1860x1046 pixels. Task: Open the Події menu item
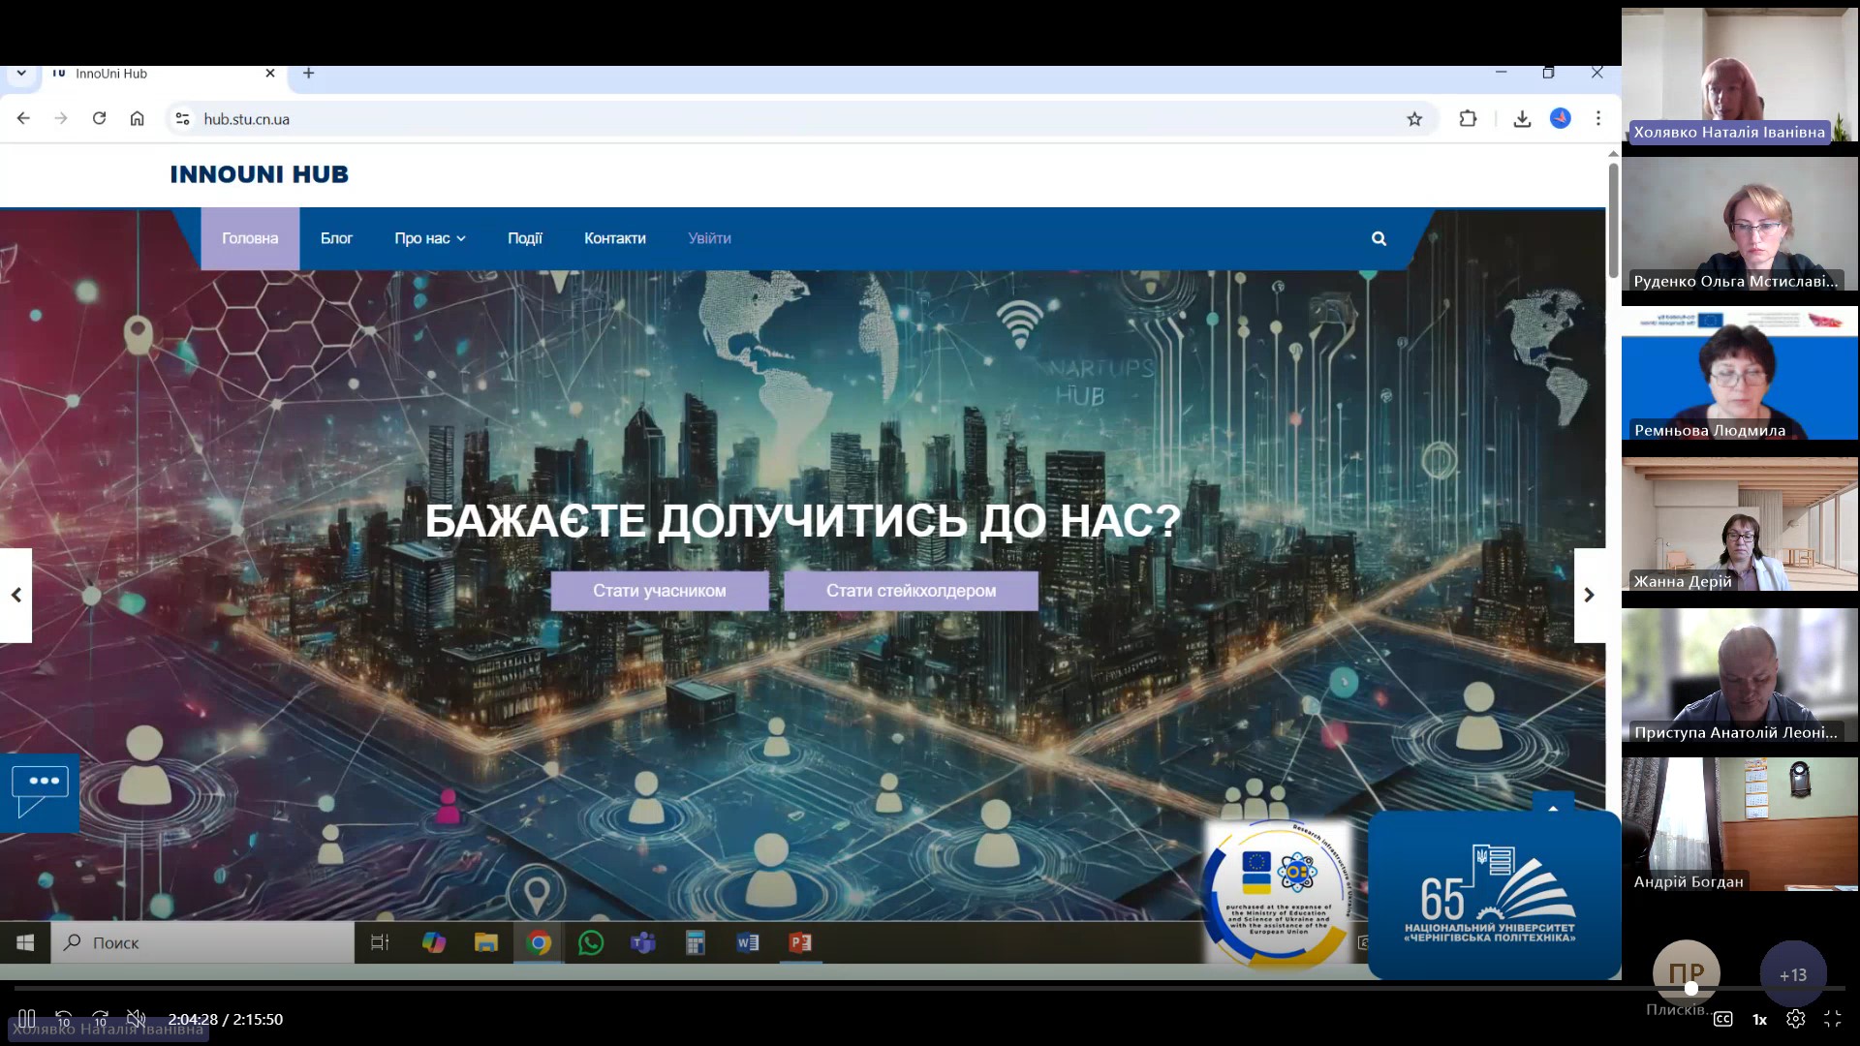click(x=524, y=238)
